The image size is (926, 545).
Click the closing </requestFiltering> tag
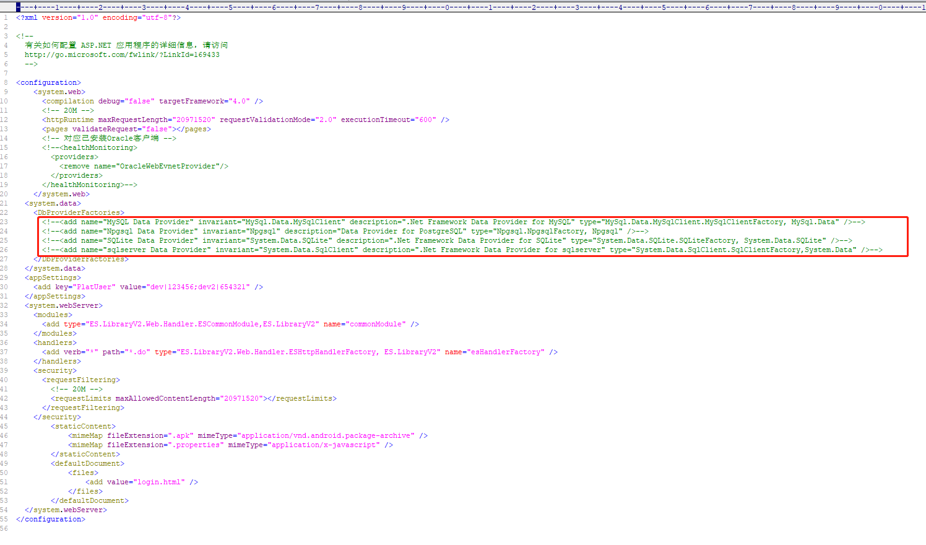[83, 408]
